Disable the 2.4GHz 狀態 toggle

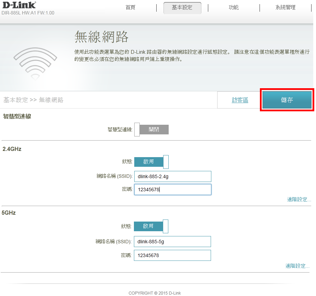pyautogui.click(x=151, y=162)
